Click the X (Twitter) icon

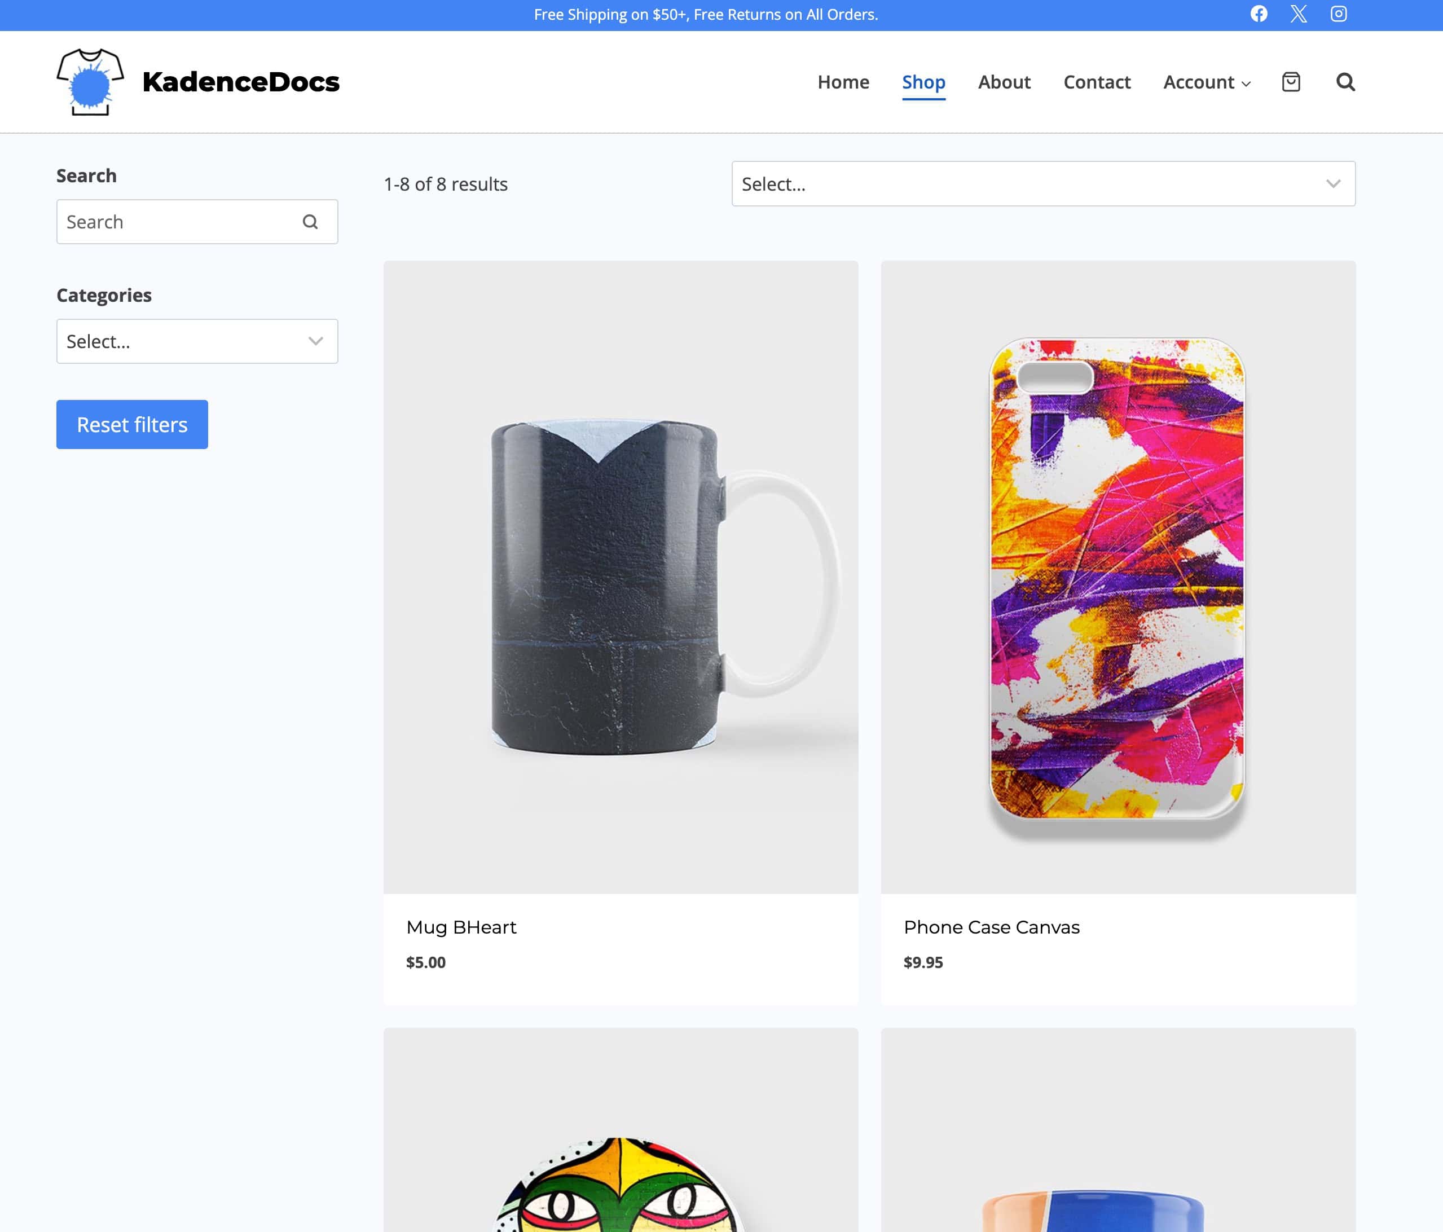[1298, 14]
